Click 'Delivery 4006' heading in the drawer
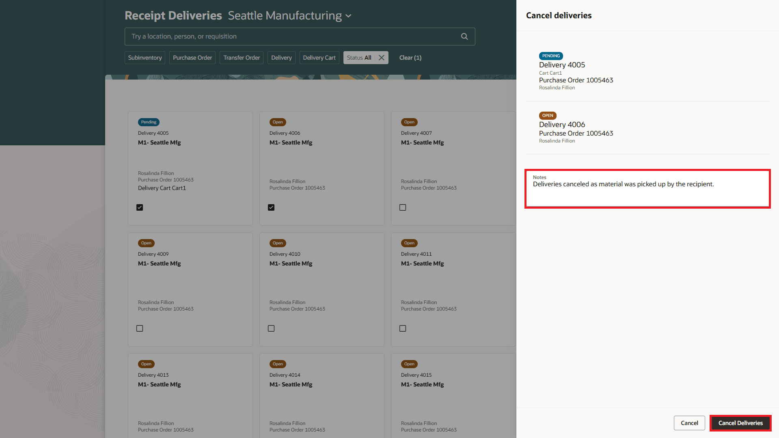The height and width of the screenshot is (438, 779). pos(562,125)
